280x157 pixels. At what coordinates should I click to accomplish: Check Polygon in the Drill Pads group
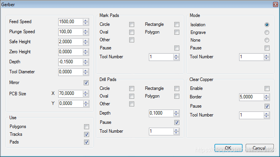point(177,96)
